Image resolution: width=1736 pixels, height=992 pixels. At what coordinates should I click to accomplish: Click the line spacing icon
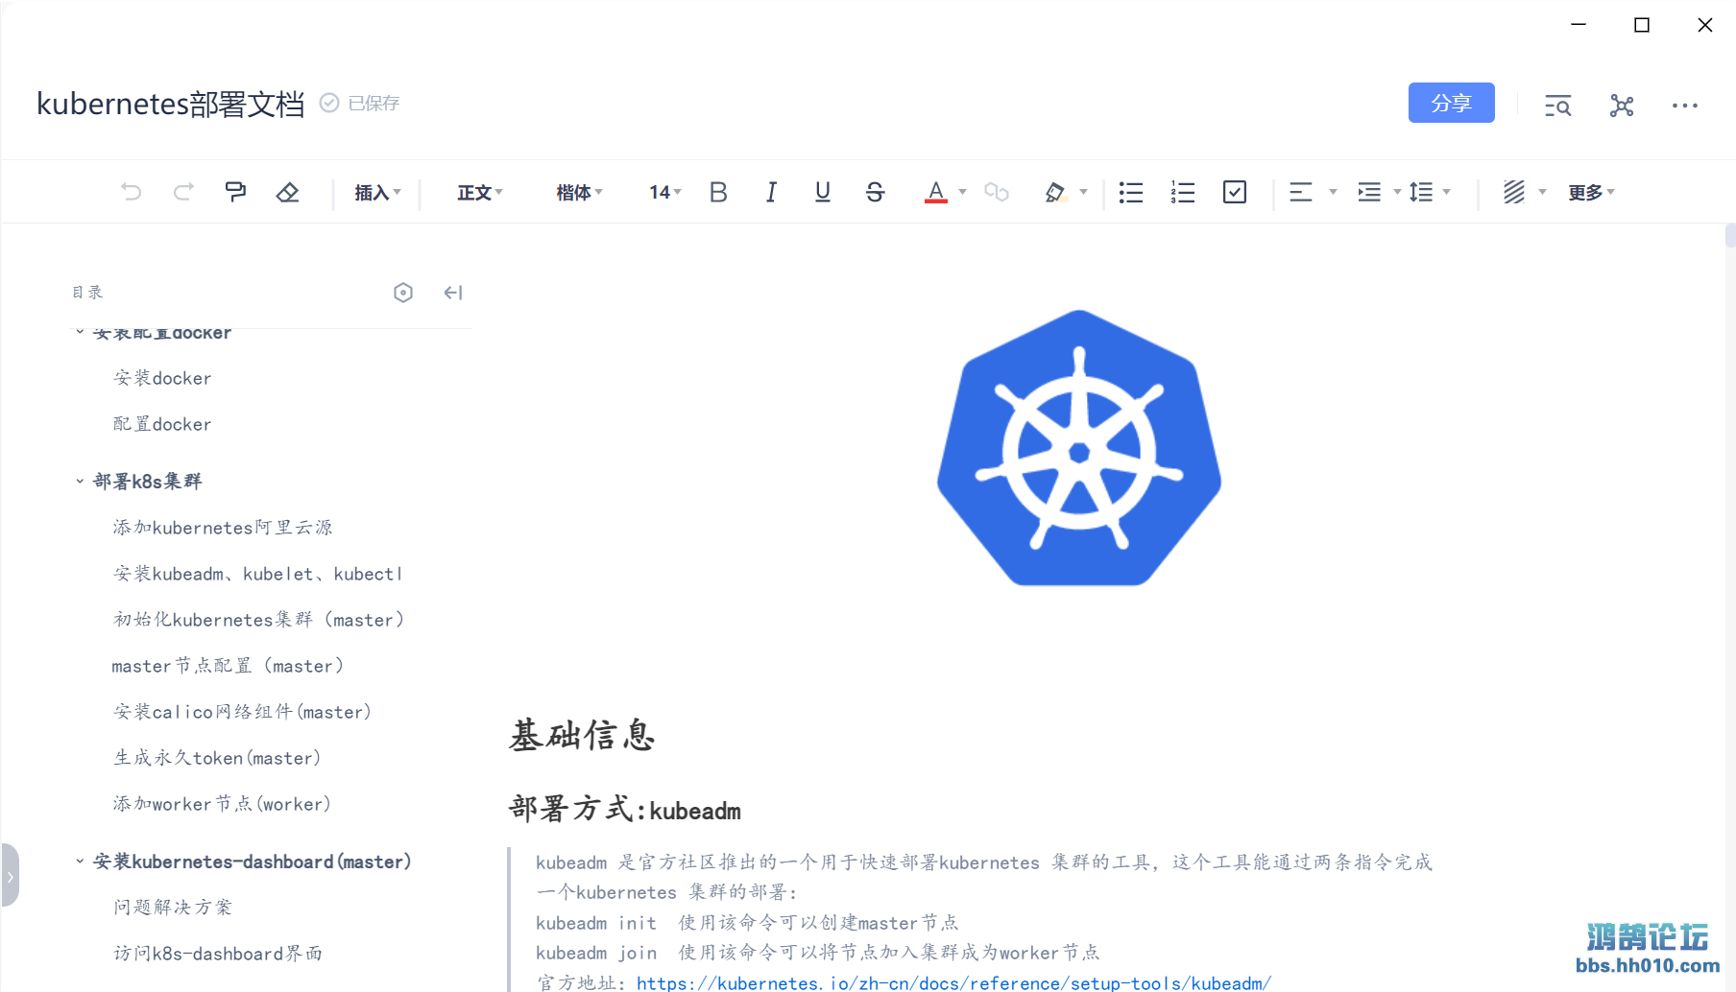[1421, 192]
